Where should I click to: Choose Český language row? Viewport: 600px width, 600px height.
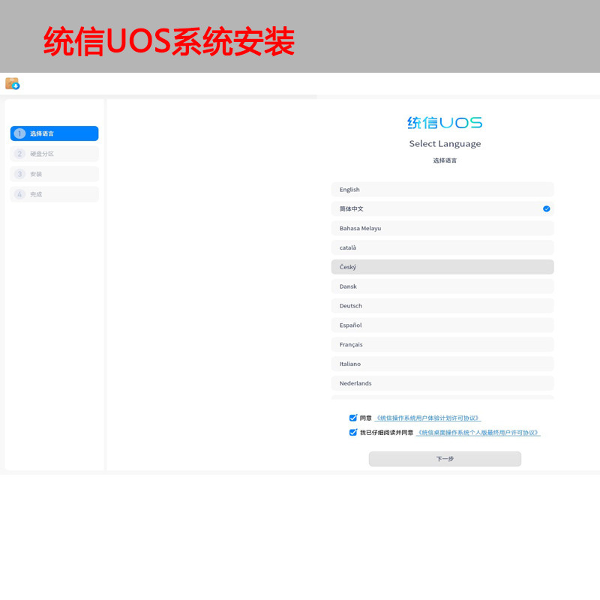pyautogui.click(x=442, y=267)
